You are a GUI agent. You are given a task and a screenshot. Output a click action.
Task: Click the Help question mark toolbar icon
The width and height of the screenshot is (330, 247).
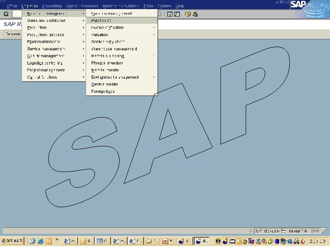(x=187, y=14)
